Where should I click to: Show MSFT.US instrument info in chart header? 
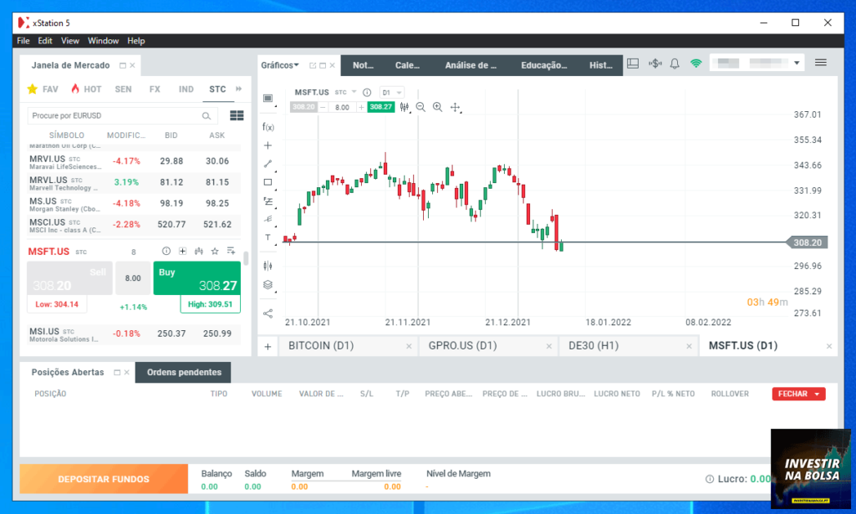coord(367,92)
